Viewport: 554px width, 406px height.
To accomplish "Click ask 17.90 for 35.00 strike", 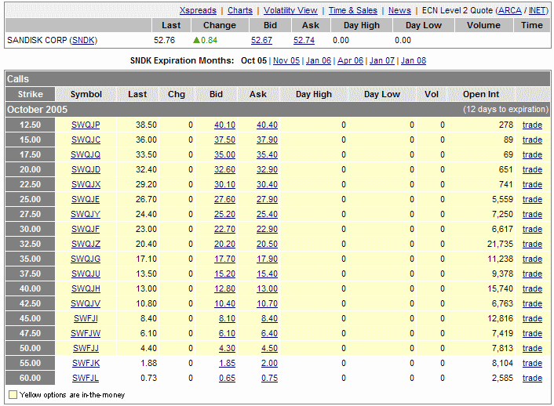I will pos(267,259).
